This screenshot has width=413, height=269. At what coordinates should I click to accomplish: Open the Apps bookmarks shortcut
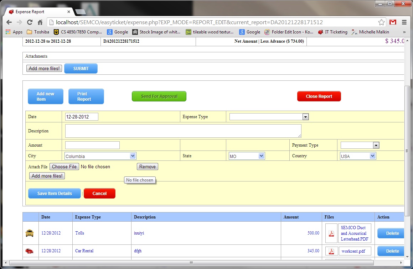[14, 32]
